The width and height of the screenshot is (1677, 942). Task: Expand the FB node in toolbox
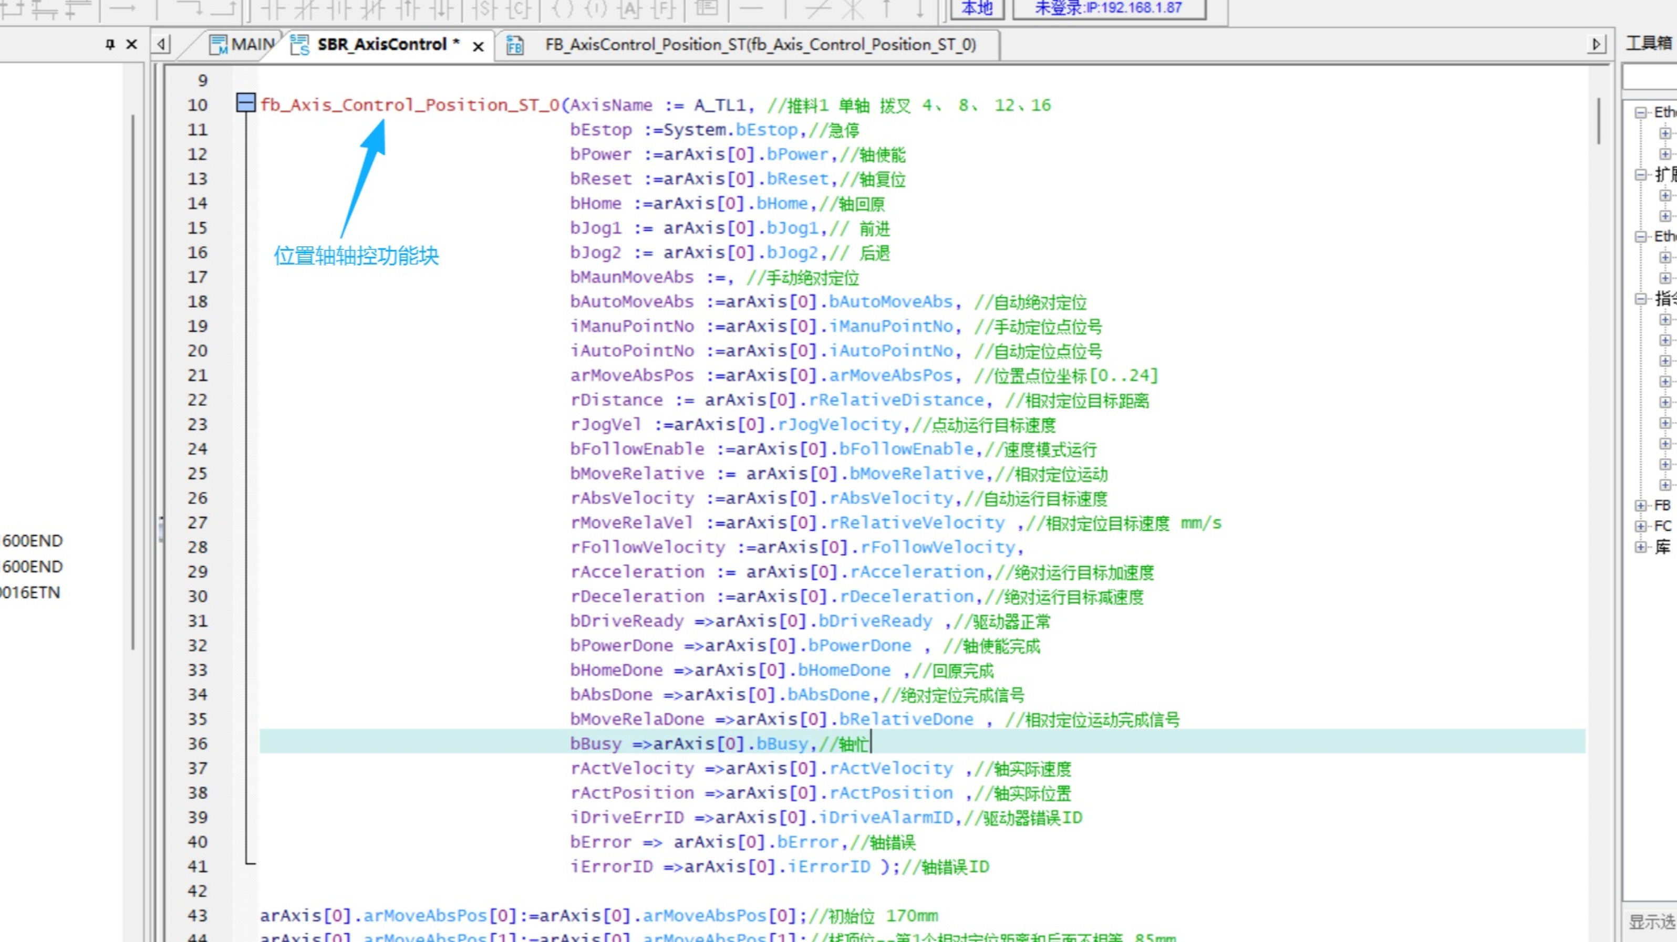coord(1640,506)
